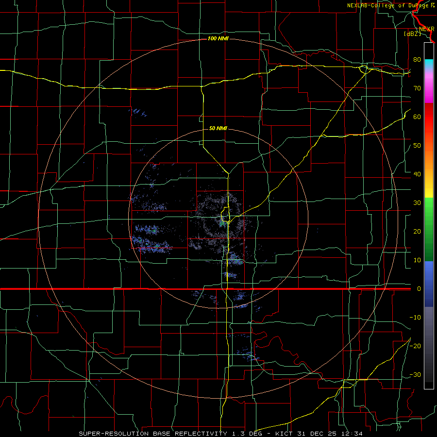437x437 pixels.
Task: Pick the pink-magenta segment of the color bar
Action: [429, 88]
